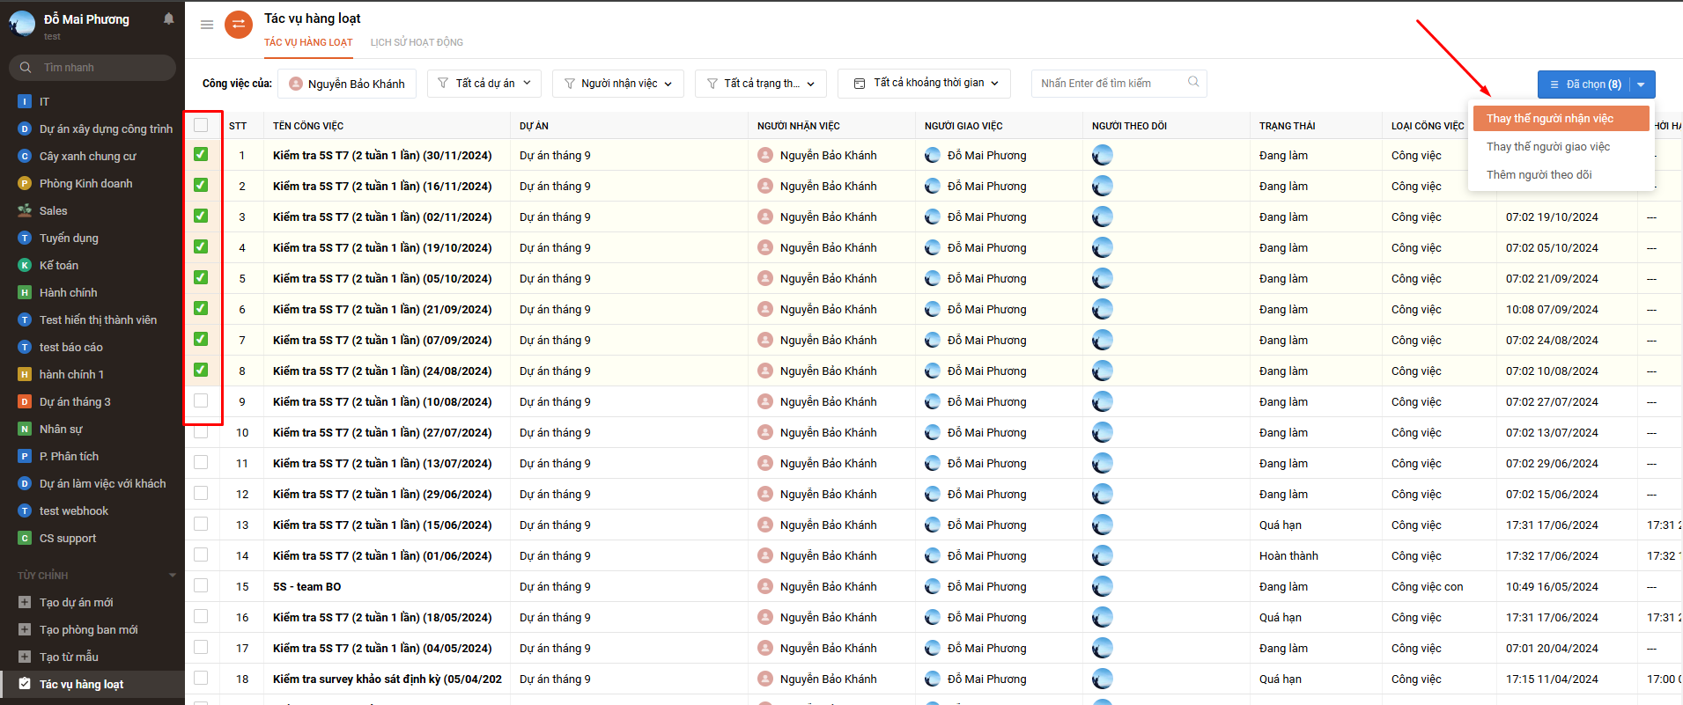The height and width of the screenshot is (705, 1683).
Task: Open Tạo dự án mới link
Action: pyautogui.click(x=76, y=602)
